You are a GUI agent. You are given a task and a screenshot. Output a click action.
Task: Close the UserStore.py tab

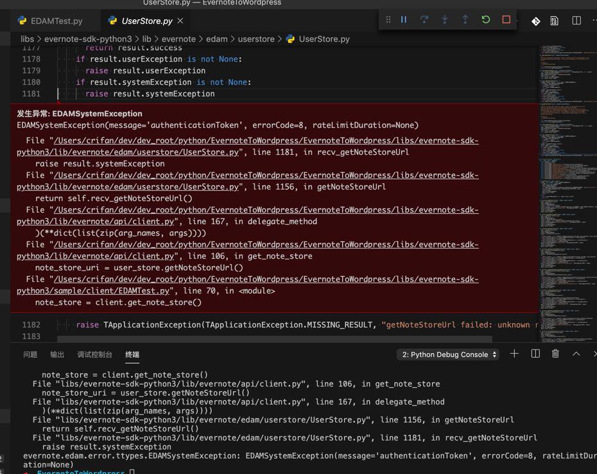(180, 21)
